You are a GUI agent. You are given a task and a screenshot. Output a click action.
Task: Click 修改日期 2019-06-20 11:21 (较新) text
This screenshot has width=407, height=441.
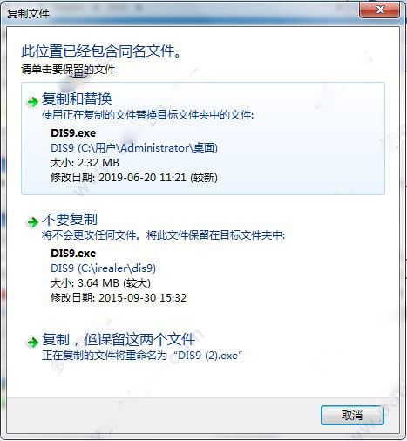point(134,177)
